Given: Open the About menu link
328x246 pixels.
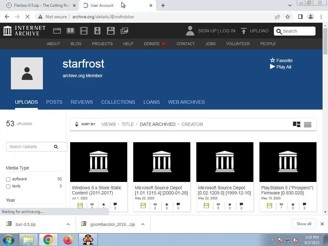Looking at the screenshot, I should click(x=53, y=44).
